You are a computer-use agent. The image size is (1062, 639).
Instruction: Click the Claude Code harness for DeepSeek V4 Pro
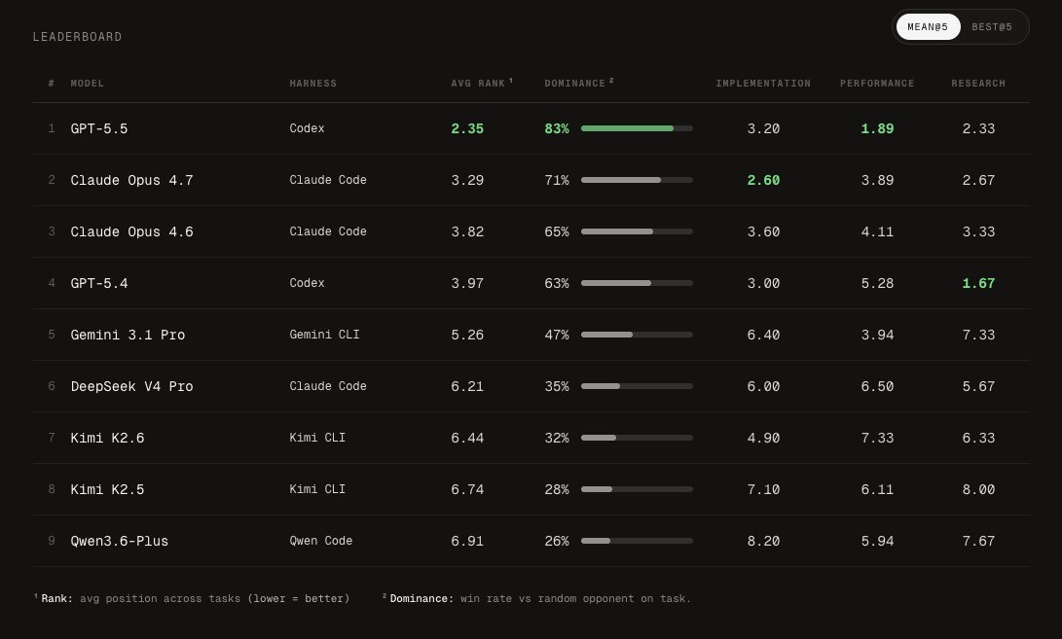pos(328,386)
